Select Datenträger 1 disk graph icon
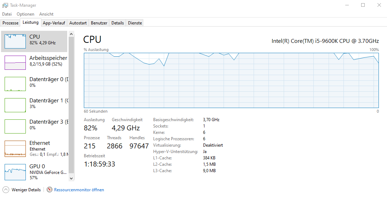The image size is (387, 198). (x=15, y=105)
